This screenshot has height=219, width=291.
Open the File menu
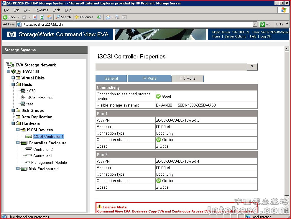pos(6,10)
